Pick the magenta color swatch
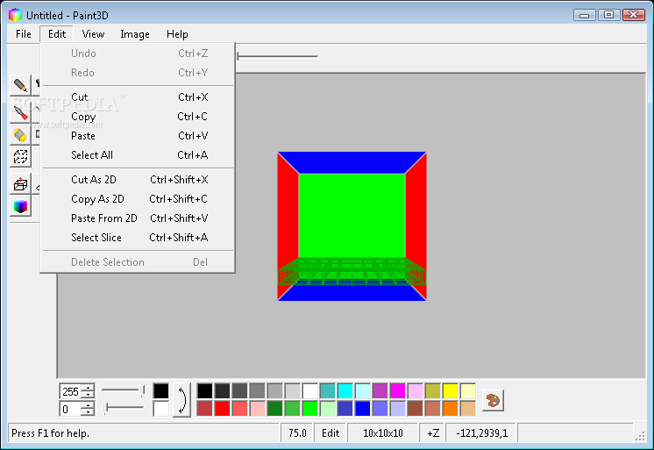Image resolution: width=654 pixels, height=450 pixels. click(x=397, y=391)
